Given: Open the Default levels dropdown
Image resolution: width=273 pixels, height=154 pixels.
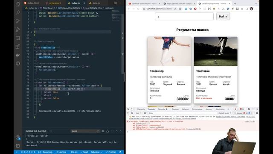Looking at the screenshot, I should coord(225,113).
